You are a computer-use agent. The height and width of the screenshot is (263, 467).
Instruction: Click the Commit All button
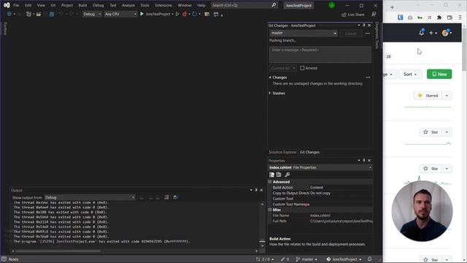tap(280, 68)
